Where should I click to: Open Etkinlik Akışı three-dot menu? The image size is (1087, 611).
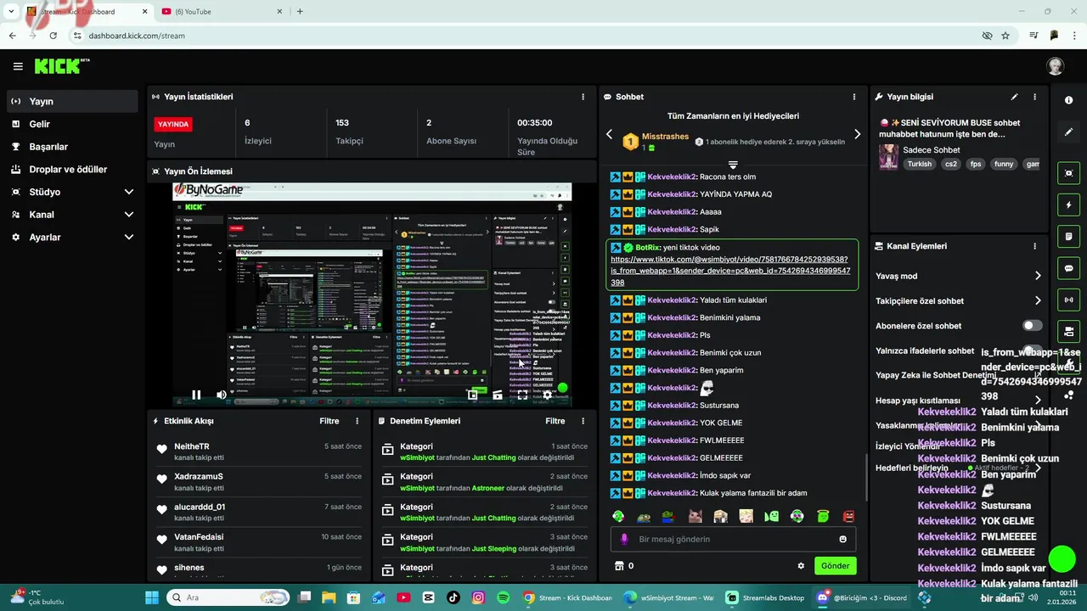[357, 421]
